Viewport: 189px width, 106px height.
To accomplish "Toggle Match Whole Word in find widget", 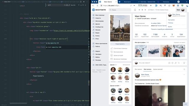I will point(67,5).
